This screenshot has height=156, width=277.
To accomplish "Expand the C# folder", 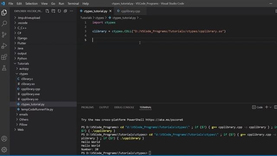I will (x=19, y=33).
